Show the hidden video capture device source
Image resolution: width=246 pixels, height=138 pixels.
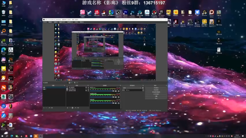[x=86, y=89]
